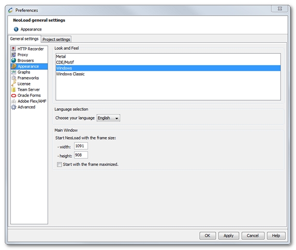Select Windows Classic look and feel
The image size is (296, 250).
(71, 74)
